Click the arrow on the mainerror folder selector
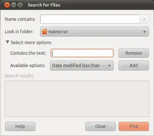 145,32
